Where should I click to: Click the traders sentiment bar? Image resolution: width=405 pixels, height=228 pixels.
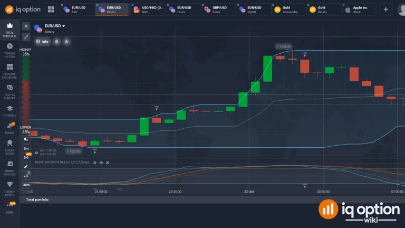[x=26, y=91]
